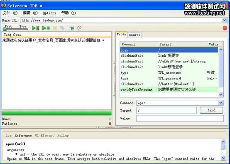Select the row with link=我要卖
This screenshot has height=164, width=230.
pos(169,56)
